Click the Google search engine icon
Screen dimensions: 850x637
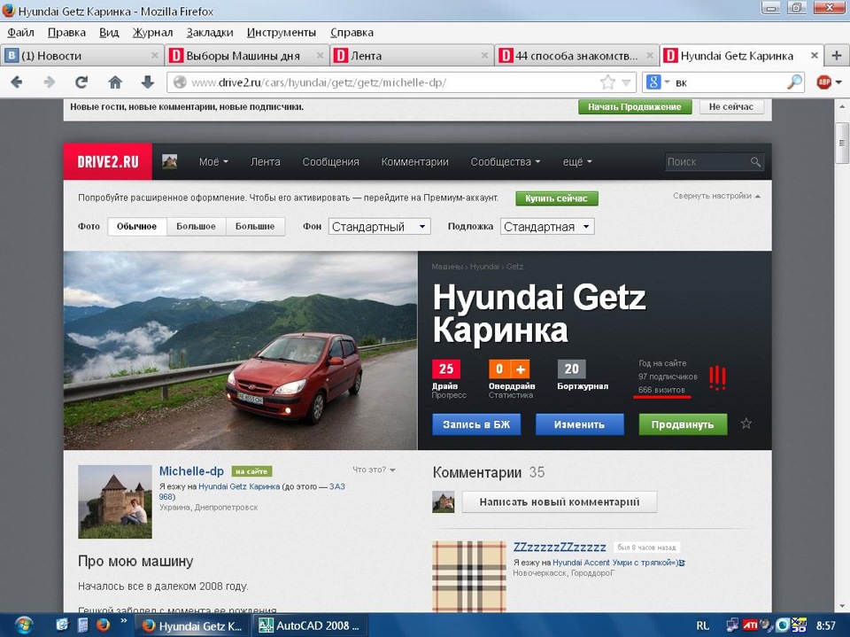653,82
